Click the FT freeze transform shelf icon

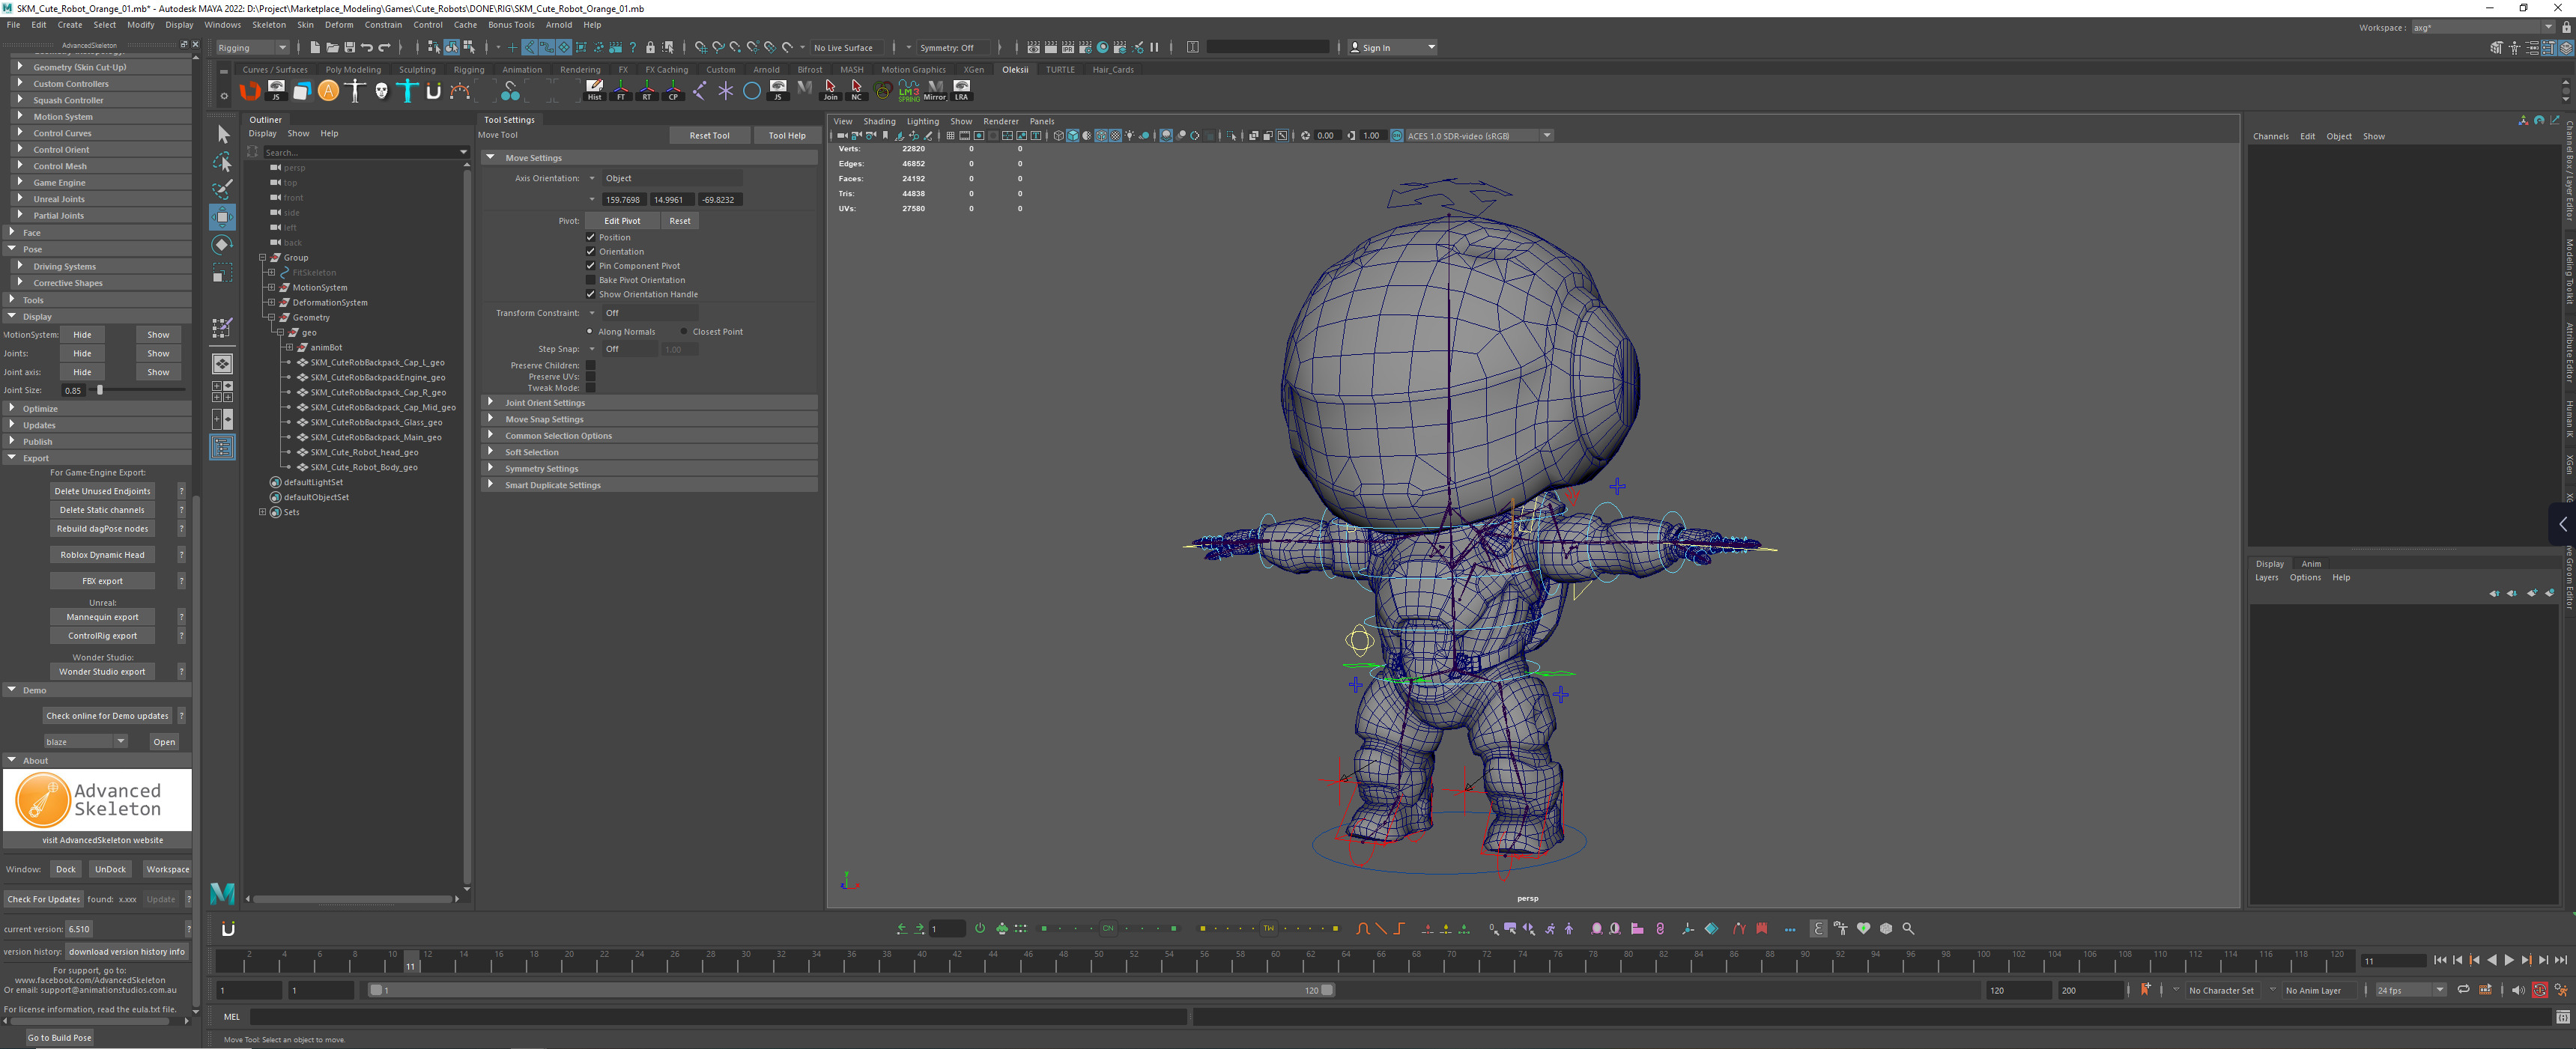tap(621, 91)
